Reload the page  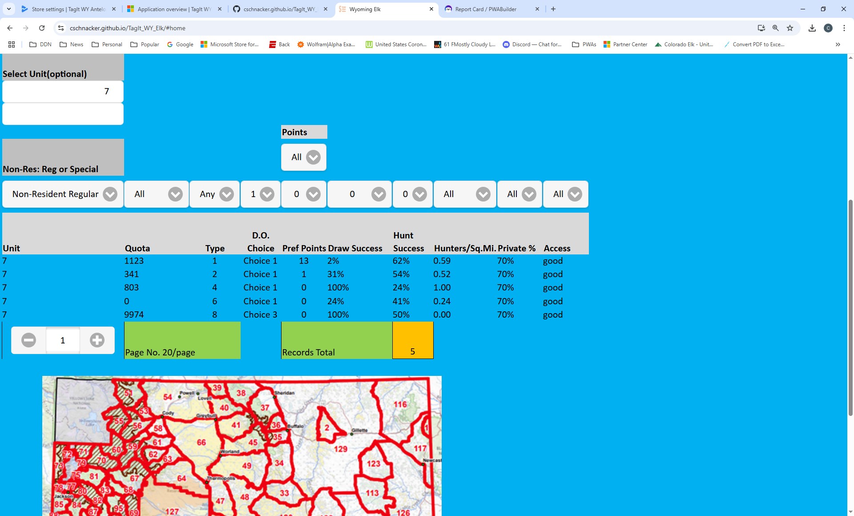pos(42,28)
